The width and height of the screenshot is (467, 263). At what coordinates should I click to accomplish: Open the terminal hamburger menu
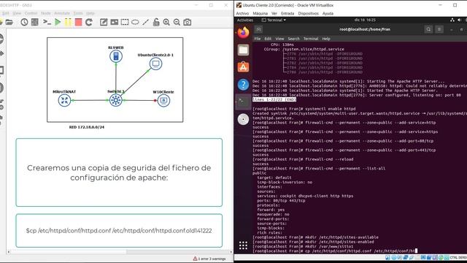click(x=439, y=29)
